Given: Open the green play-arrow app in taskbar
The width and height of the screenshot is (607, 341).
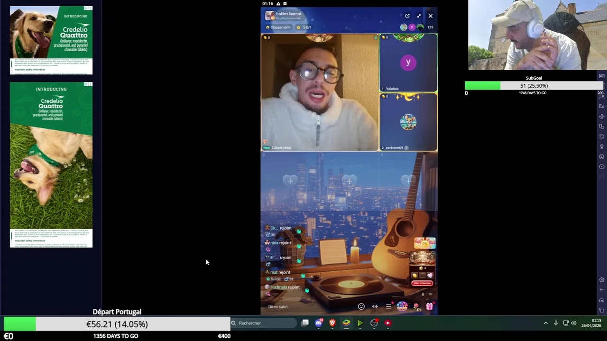Looking at the screenshot, I should coord(360,323).
